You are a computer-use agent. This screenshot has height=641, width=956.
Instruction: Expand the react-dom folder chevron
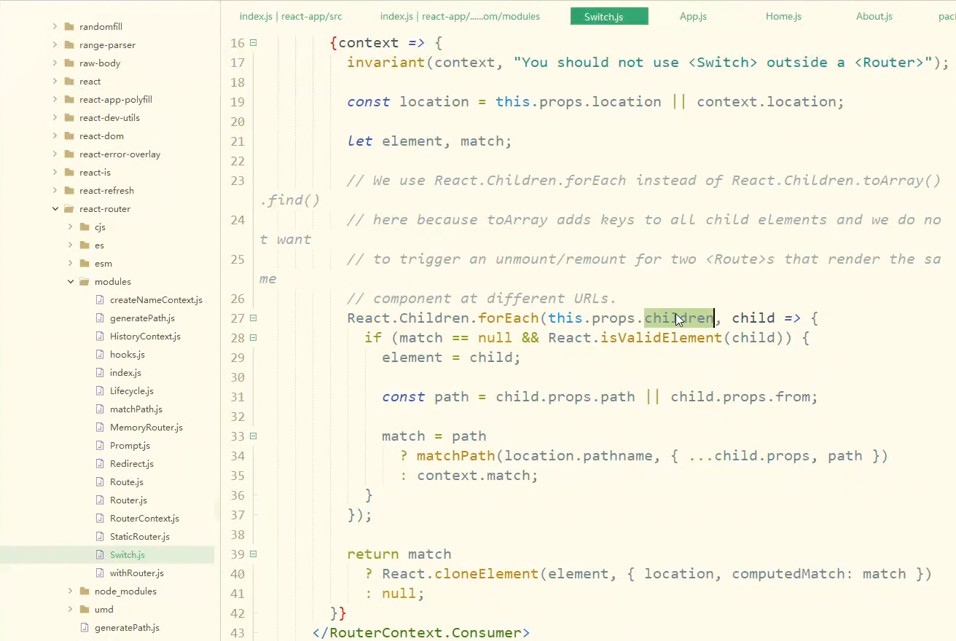tap(55, 135)
